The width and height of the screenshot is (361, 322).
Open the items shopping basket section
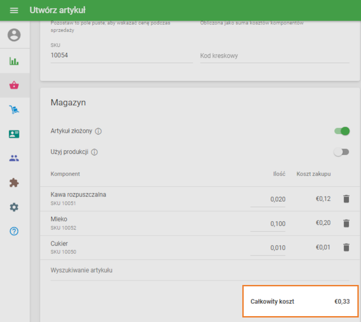(14, 85)
